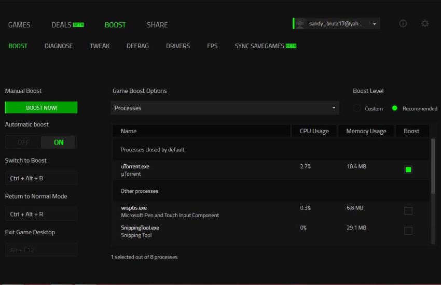This screenshot has width=441, height=285.
Task: Open the account dropdown arrow
Action: 375,24
